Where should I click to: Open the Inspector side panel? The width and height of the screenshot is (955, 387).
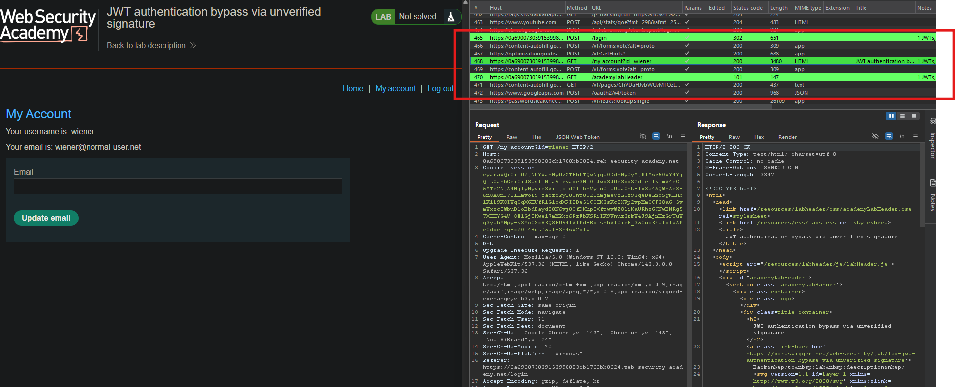[x=932, y=139]
